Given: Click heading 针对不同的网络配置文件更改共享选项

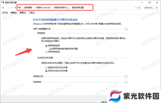Looking at the screenshot, I should coord(55,20).
